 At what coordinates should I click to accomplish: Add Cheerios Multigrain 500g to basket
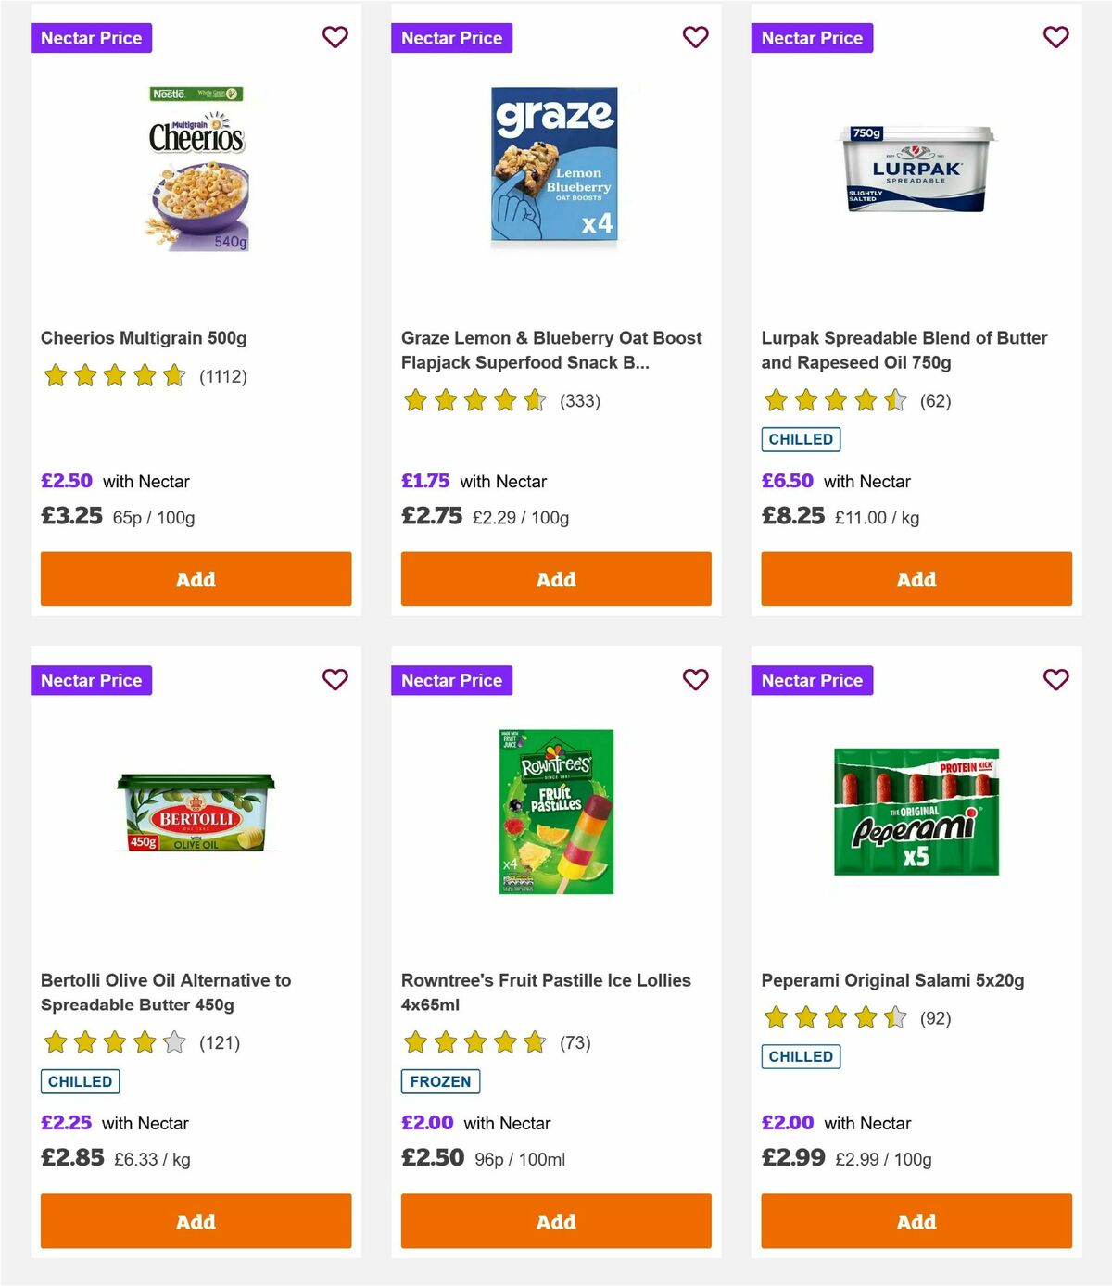(195, 579)
